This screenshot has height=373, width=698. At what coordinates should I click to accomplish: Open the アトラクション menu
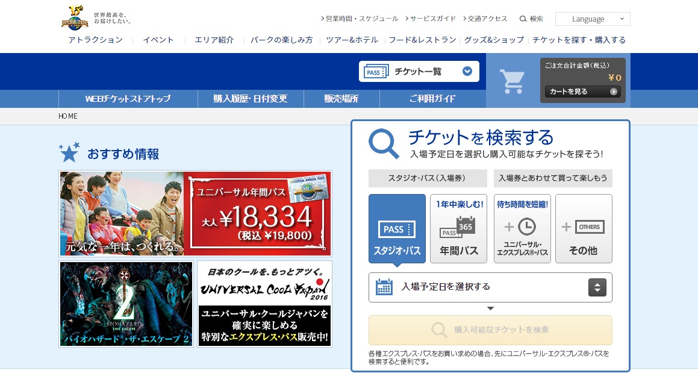pos(96,40)
